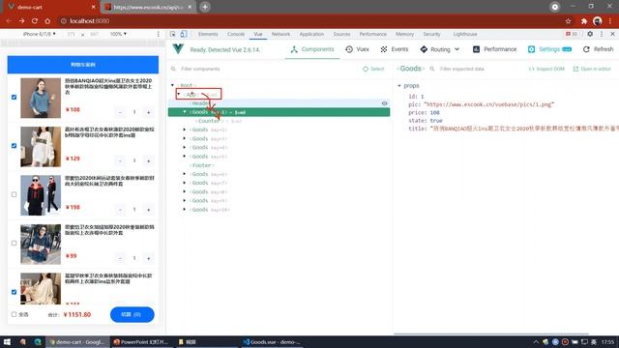This screenshot has width=619, height=348.
Task: Collapse the Goods key=1 node
Action: [185, 112]
